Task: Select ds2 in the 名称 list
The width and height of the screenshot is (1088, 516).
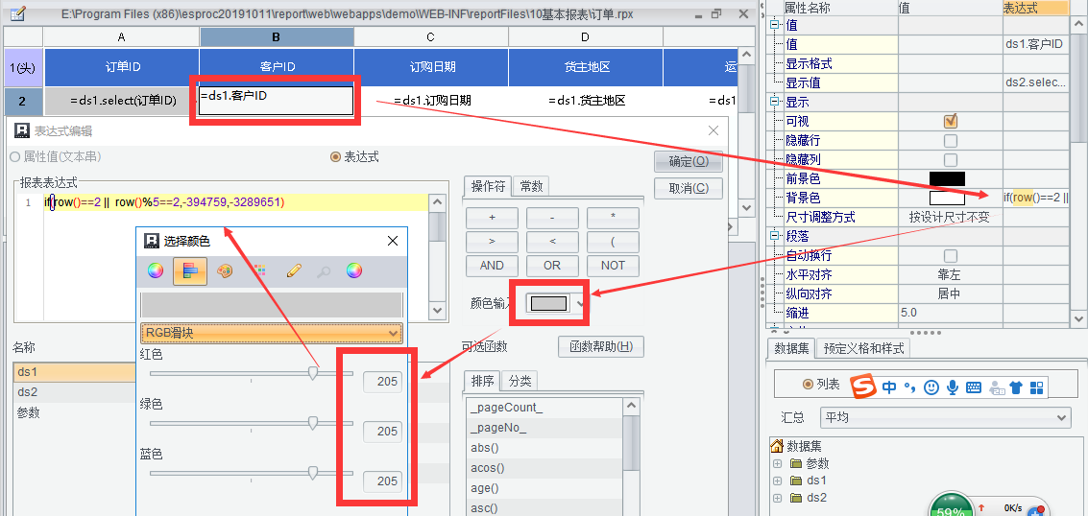Action: coord(76,392)
